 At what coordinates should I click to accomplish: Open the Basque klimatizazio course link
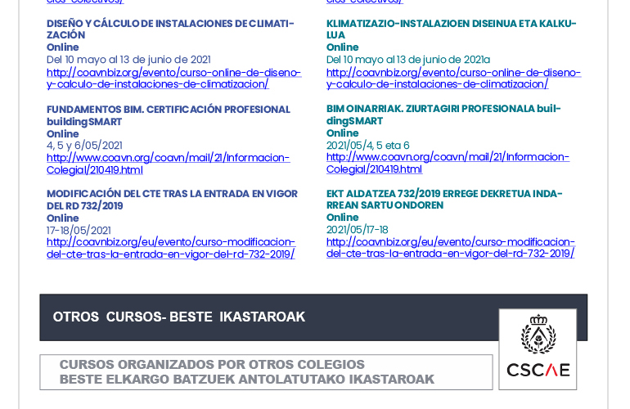tap(453, 79)
